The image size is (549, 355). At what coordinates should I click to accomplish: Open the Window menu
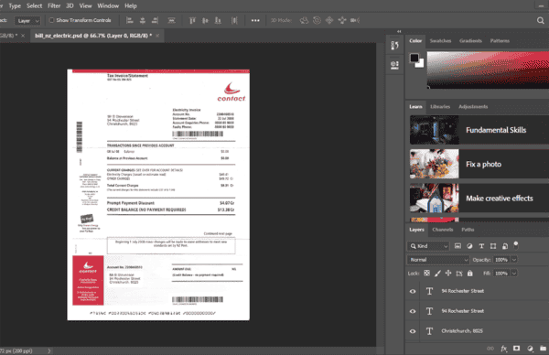108,6
